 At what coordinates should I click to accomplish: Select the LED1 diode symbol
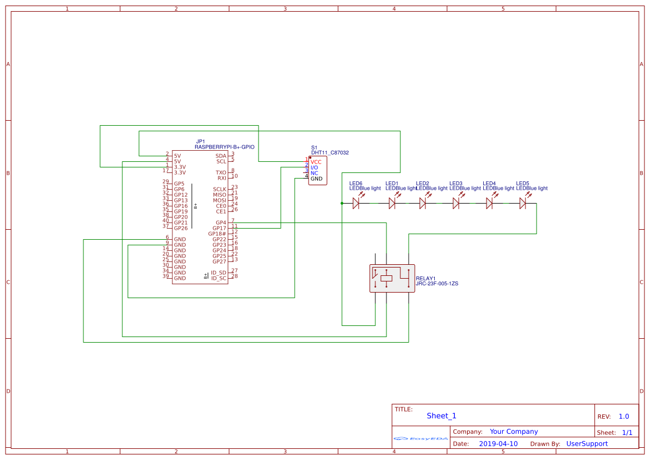(x=392, y=203)
